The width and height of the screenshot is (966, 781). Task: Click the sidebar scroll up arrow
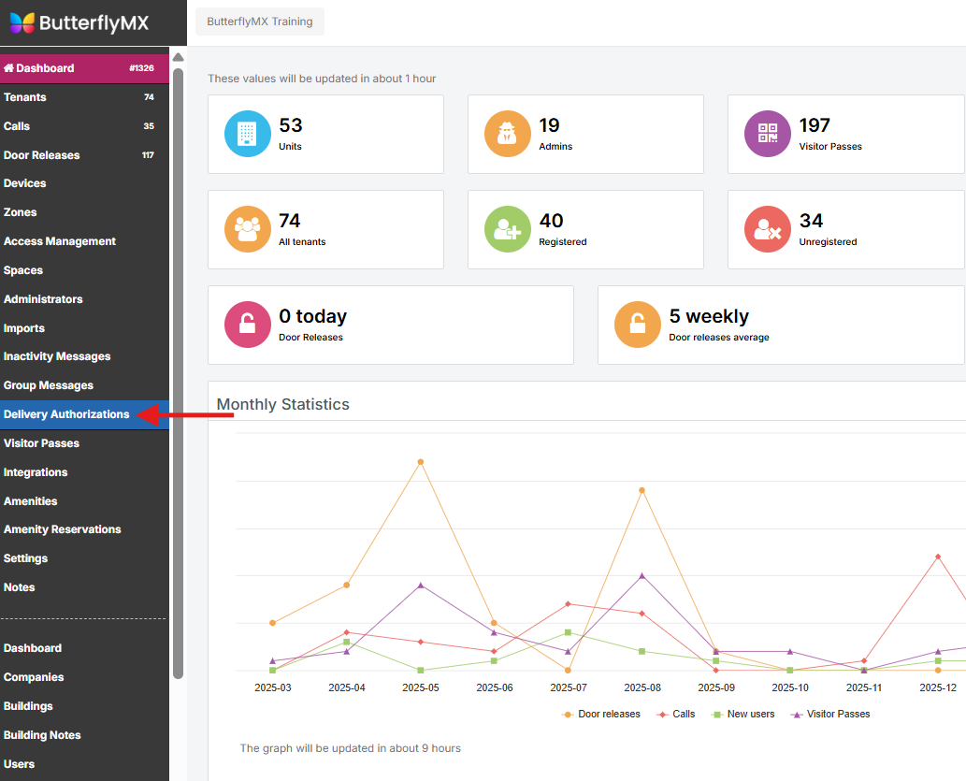click(x=178, y=57)
